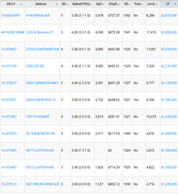Click list price $1,785,000

[169, 100]
